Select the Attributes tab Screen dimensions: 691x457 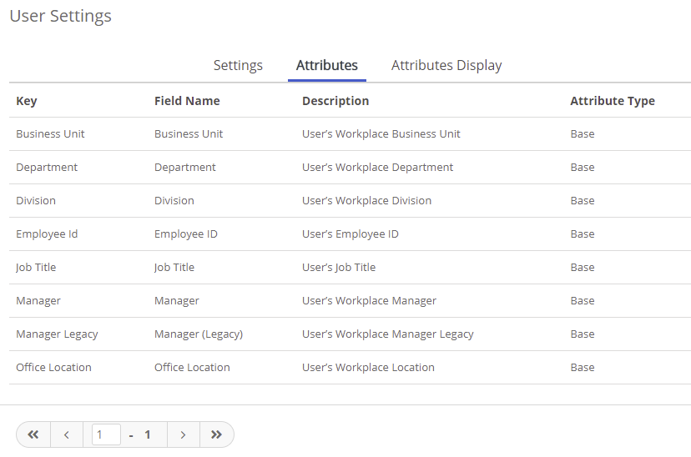(x=326, y=65)
